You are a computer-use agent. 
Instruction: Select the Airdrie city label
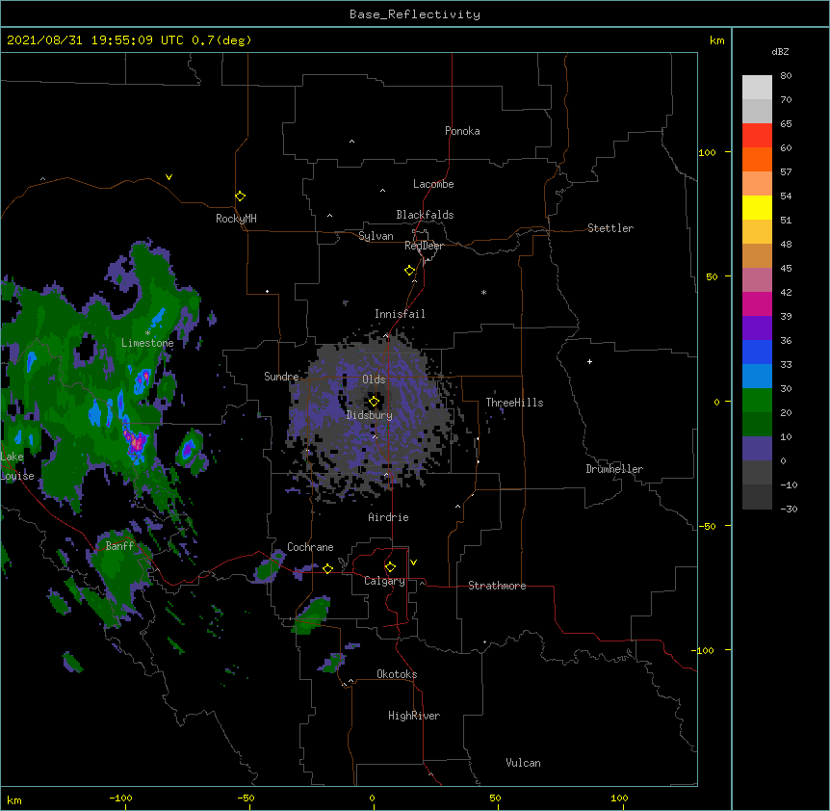click(388, 517)
